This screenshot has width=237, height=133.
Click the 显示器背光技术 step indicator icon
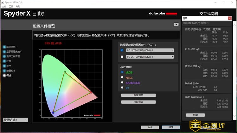click(4, 51)
